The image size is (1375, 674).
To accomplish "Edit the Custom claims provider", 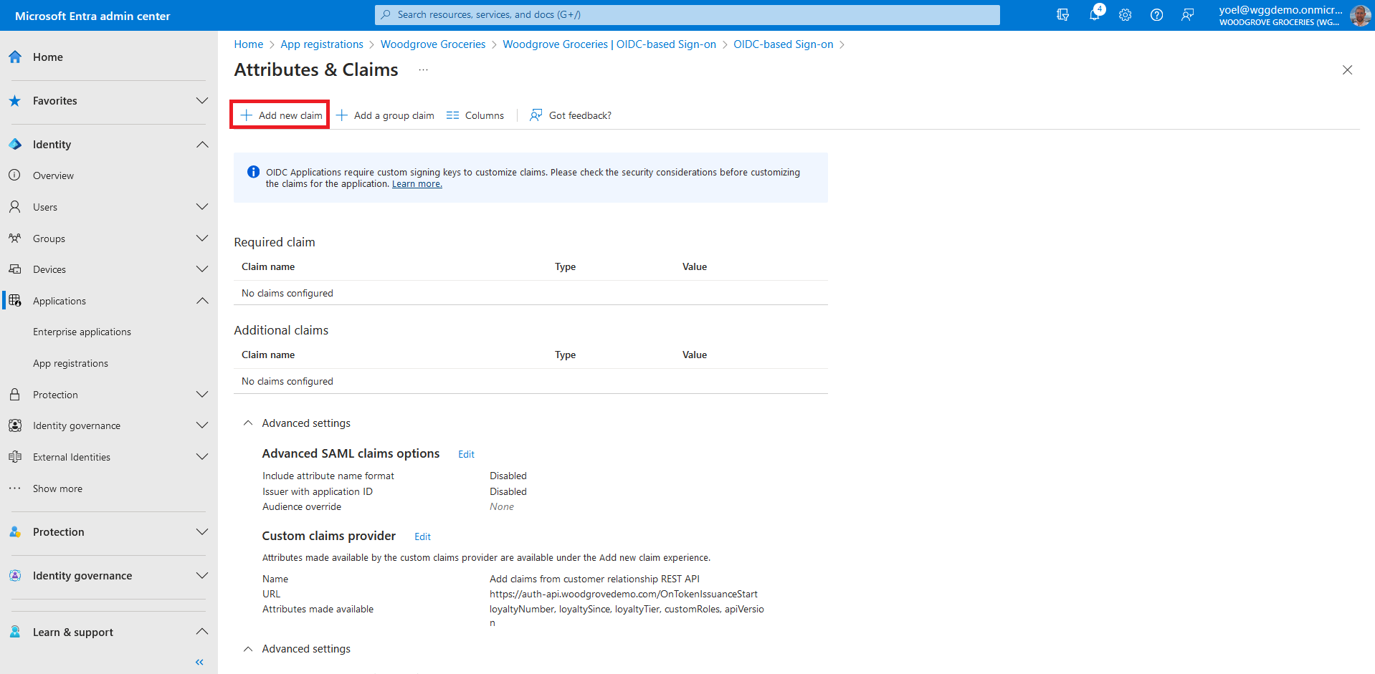I will 422,536.
